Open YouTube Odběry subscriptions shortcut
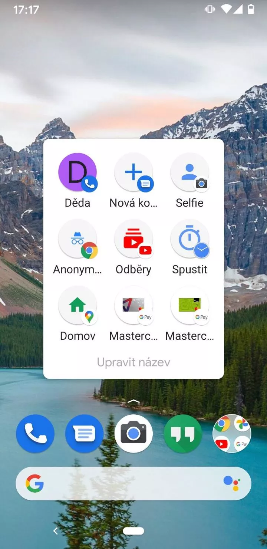Image resolution: width=267 pixels, height=549 pixels. coord(133,239)
